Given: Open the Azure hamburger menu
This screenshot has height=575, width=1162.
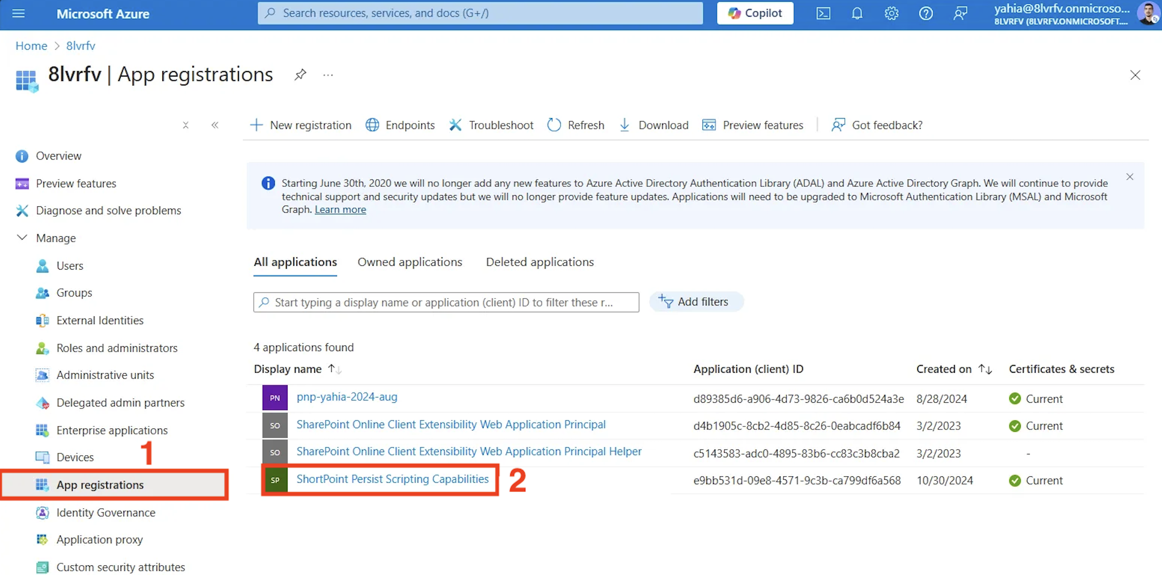Looking at the screenshot, I should click(x=18, y=14).
